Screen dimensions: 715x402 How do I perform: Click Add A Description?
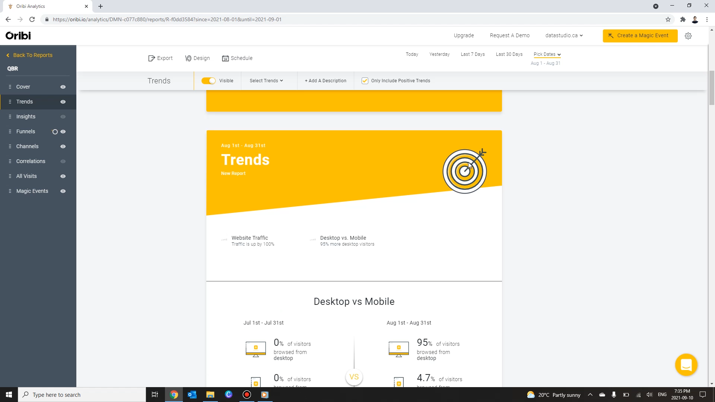pyautogui.click(x=325, y=80)
